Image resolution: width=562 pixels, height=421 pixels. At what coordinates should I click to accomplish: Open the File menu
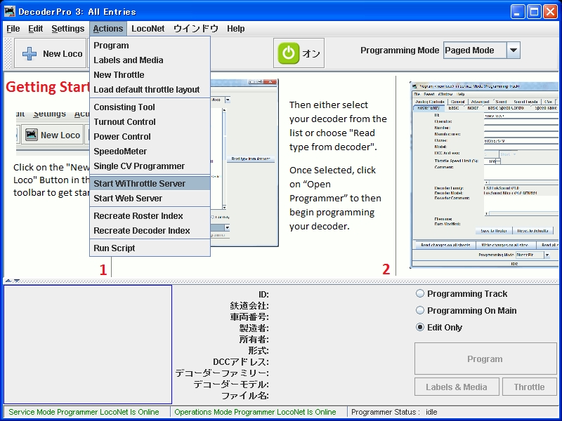(x=13, y=29)
